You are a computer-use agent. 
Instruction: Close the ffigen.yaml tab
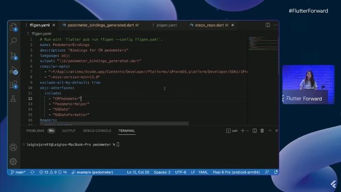[x=54, y=25]
